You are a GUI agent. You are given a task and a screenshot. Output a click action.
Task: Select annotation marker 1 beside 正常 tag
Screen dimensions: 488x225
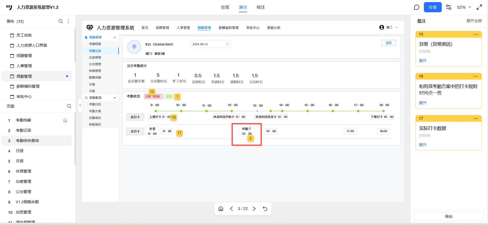[x=177, y=97]
